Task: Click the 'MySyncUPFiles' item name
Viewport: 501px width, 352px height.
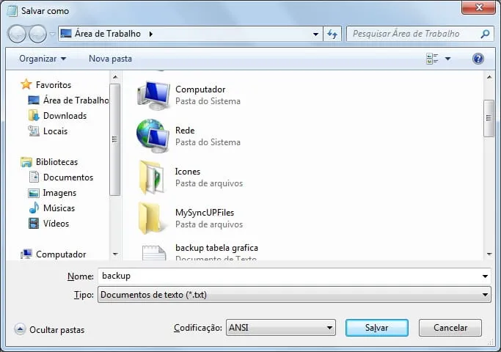Action: pyautogui.click(x=205, y=213)
